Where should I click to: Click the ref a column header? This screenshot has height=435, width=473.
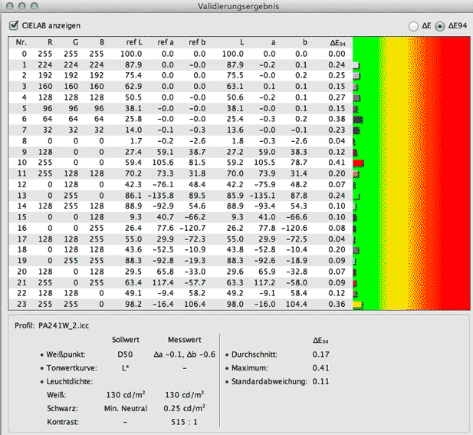click(163, 43)
